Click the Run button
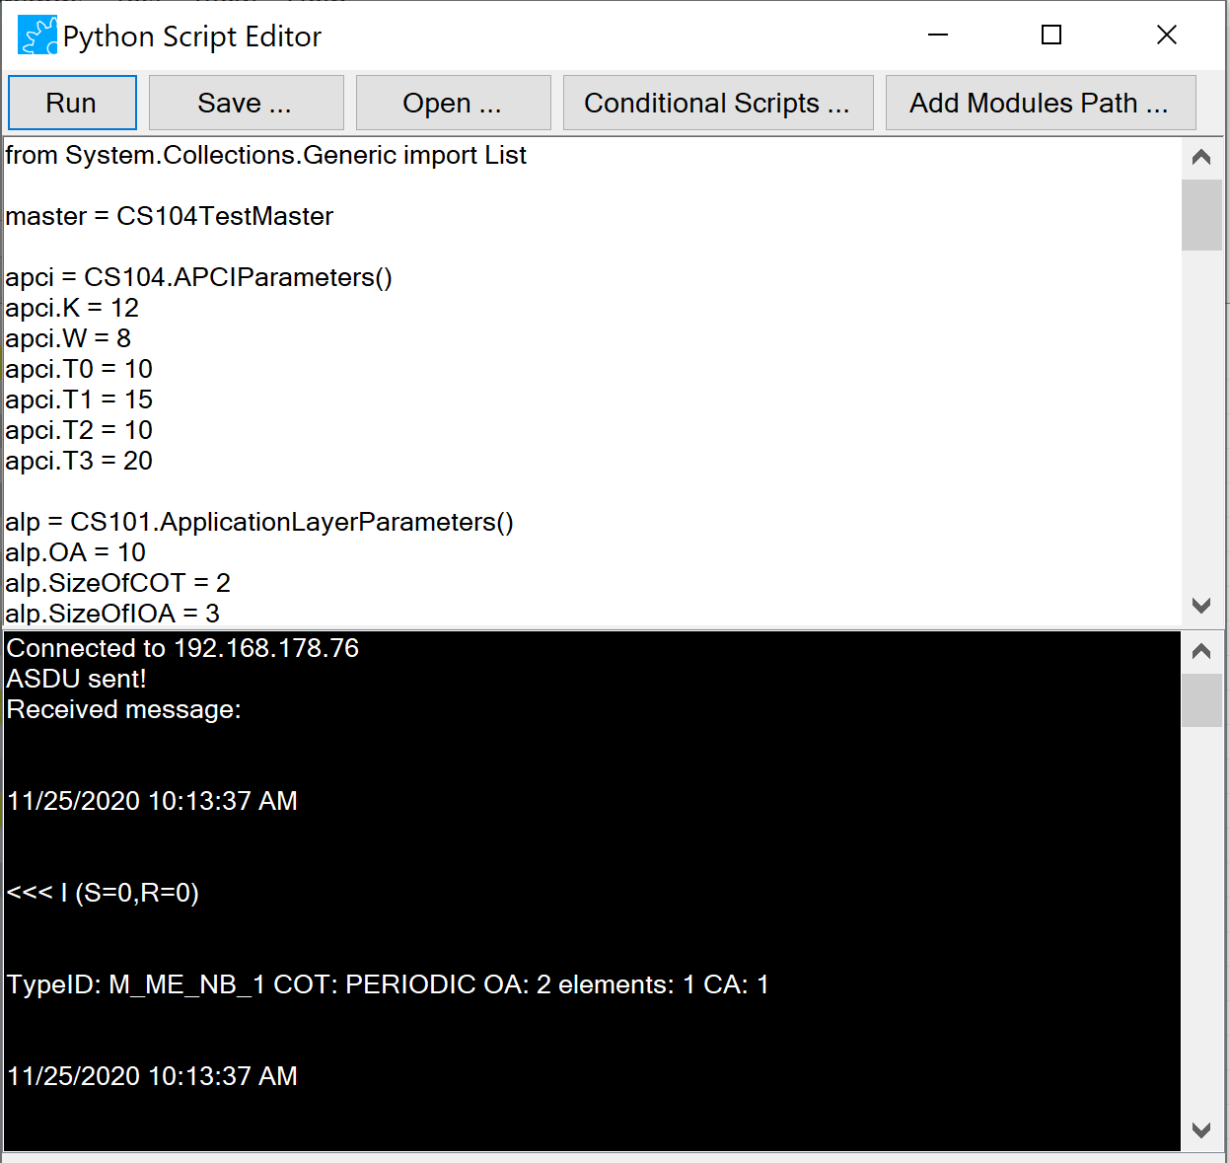 pos(72,103)
